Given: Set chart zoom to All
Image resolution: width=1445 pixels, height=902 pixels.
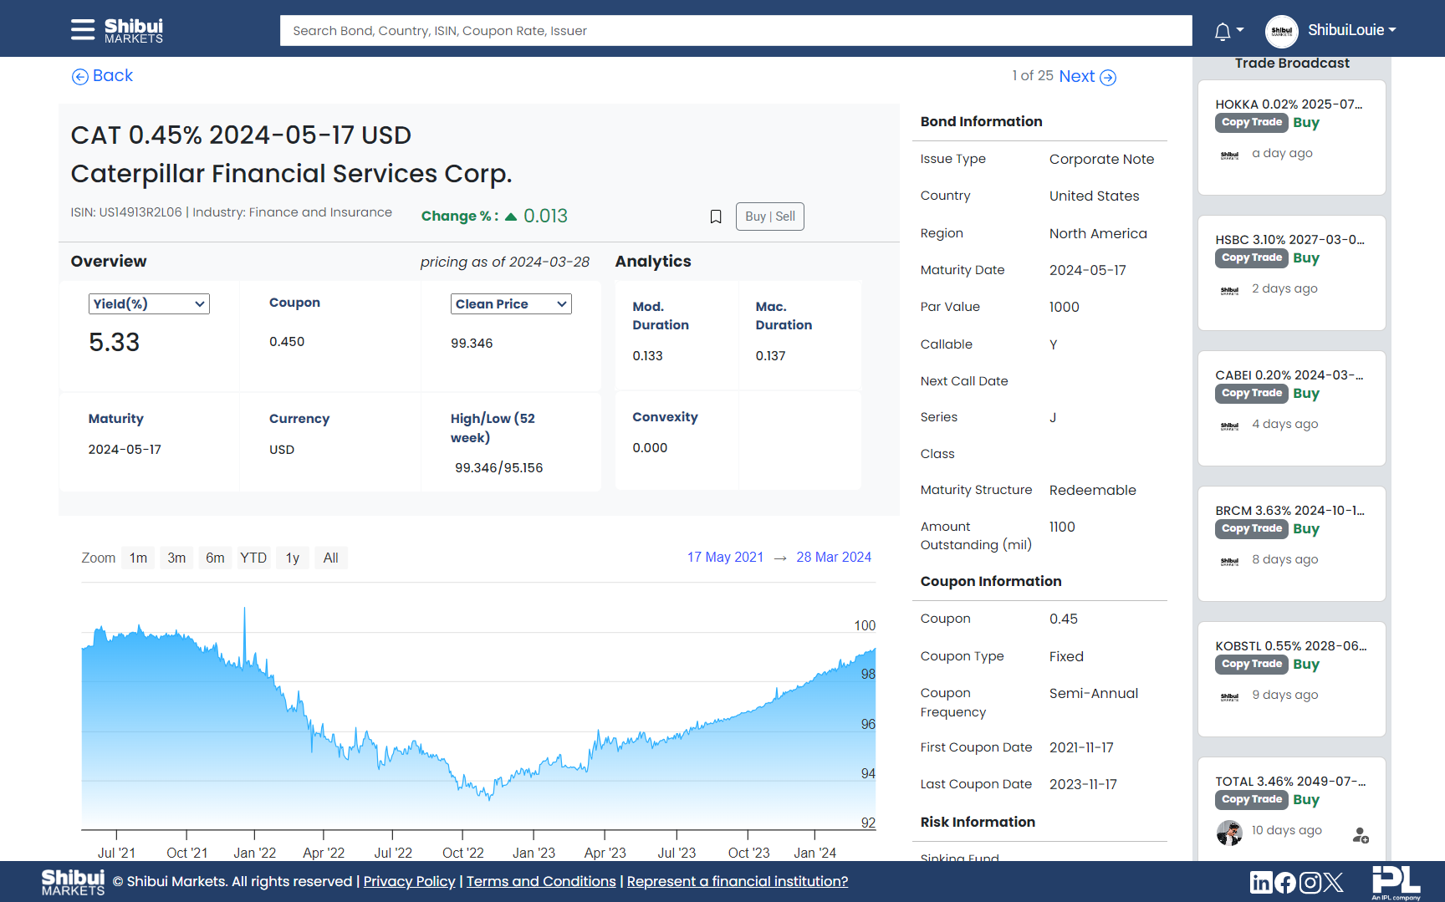Looking at the screenshot, I should click(331, 558).
